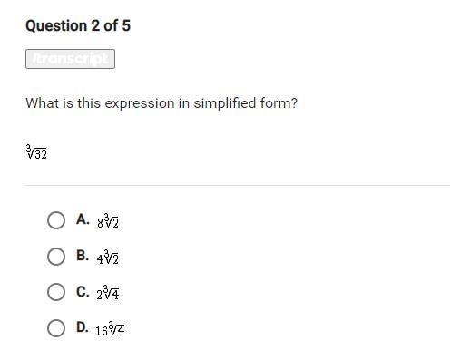Image resolution: width=450 pixels, height=350 pixels.
Task: Select radio button for option A
Action: pos(56,220)
